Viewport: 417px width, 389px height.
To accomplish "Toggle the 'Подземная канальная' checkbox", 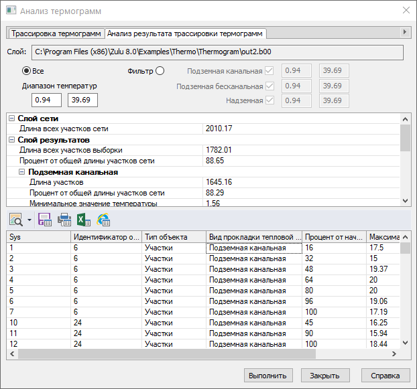I will (x=270, y=70).
